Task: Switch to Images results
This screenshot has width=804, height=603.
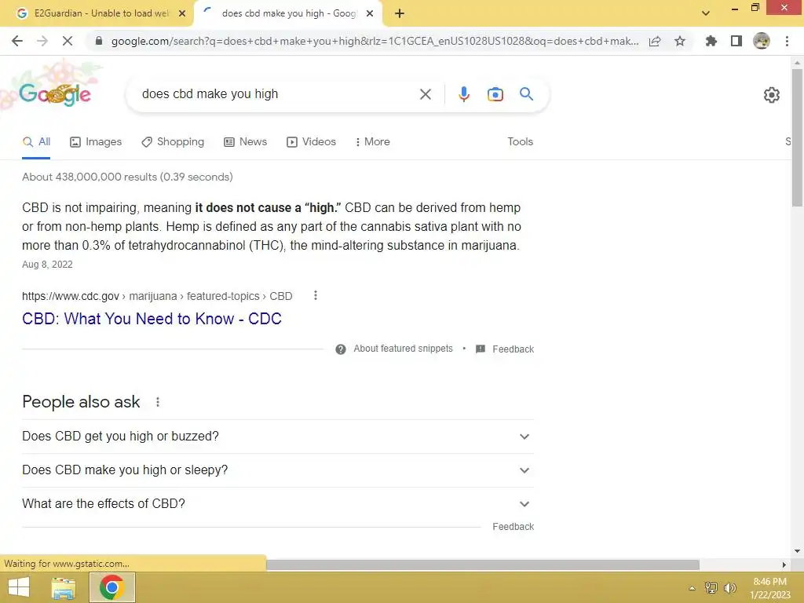Action: pyautogui.click(x=96, y=142)
